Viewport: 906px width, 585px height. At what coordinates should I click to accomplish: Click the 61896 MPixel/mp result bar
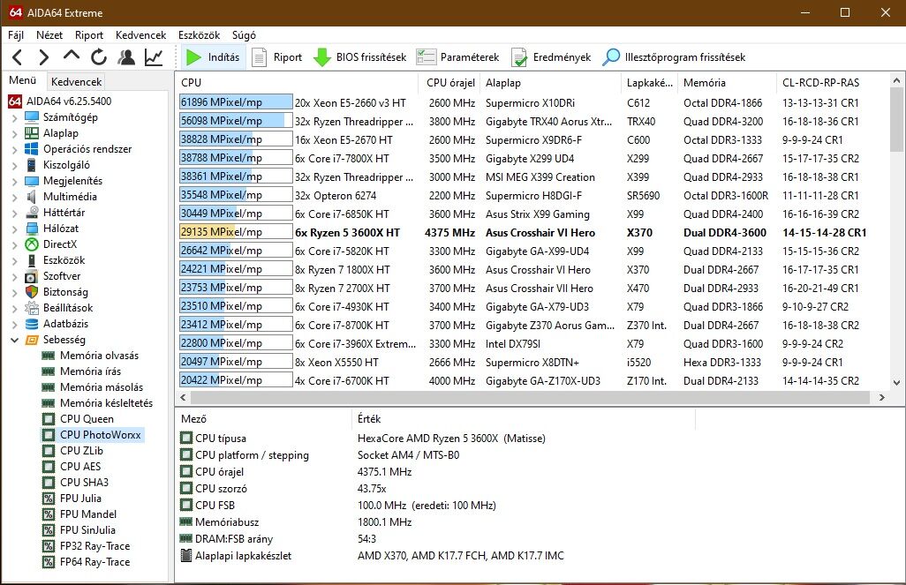click(x=236, y=102)
